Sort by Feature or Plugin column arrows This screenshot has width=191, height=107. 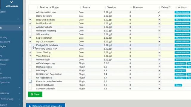point(38,7)
